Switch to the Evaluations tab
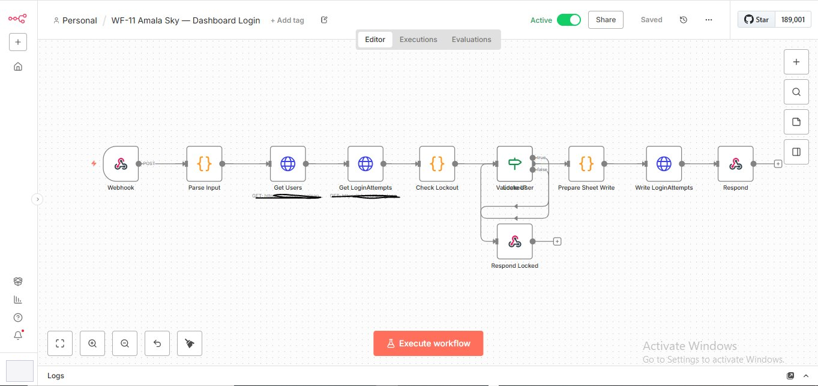Screen dimensions: 818x386 pyautogui.click(x=472, y=40)
